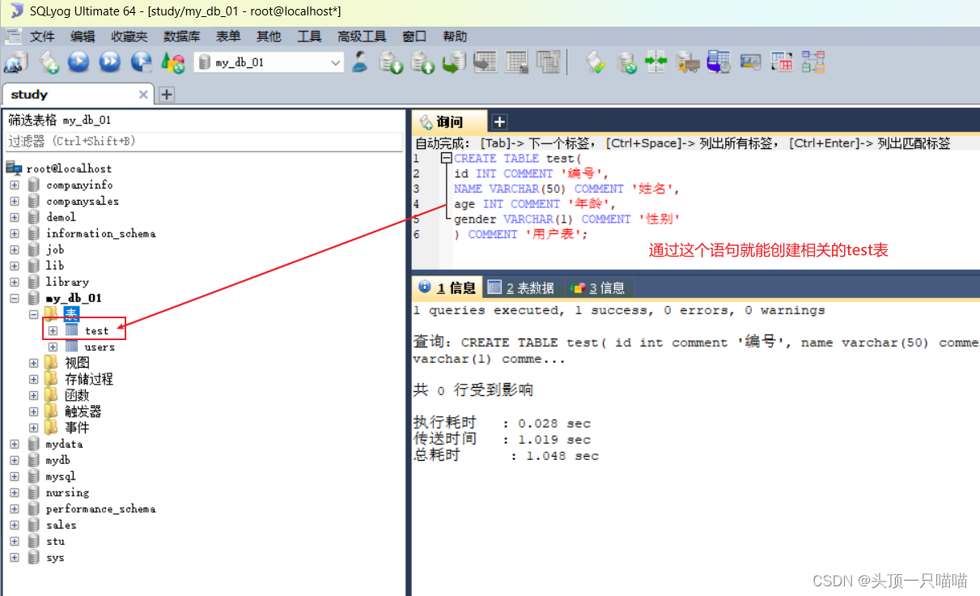This screenshot has height=596, width=980.
Task: Select the user manager icon in toolbar
Action: 358,63
